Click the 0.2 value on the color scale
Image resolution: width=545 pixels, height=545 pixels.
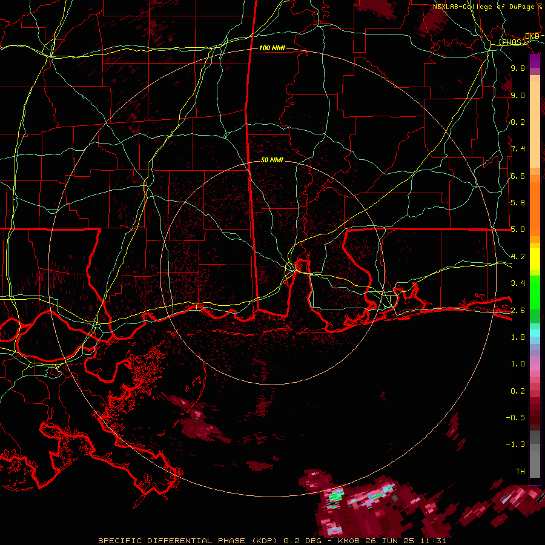[518, 391]
